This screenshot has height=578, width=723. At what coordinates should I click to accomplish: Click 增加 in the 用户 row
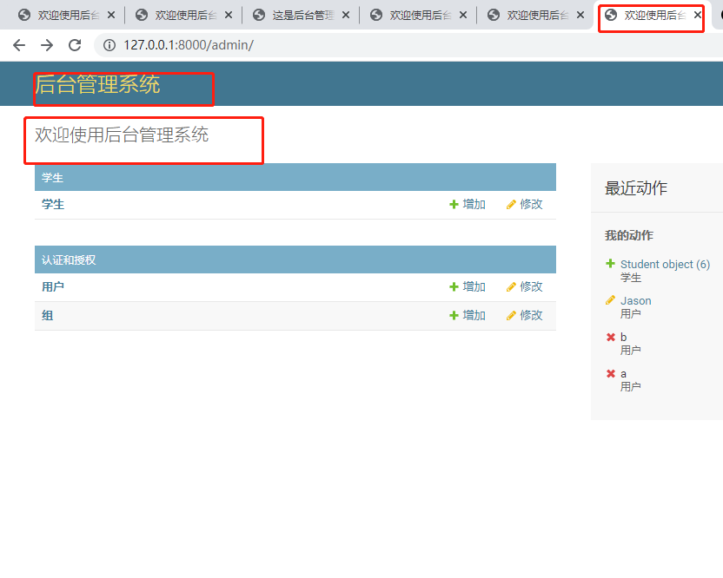474,286
